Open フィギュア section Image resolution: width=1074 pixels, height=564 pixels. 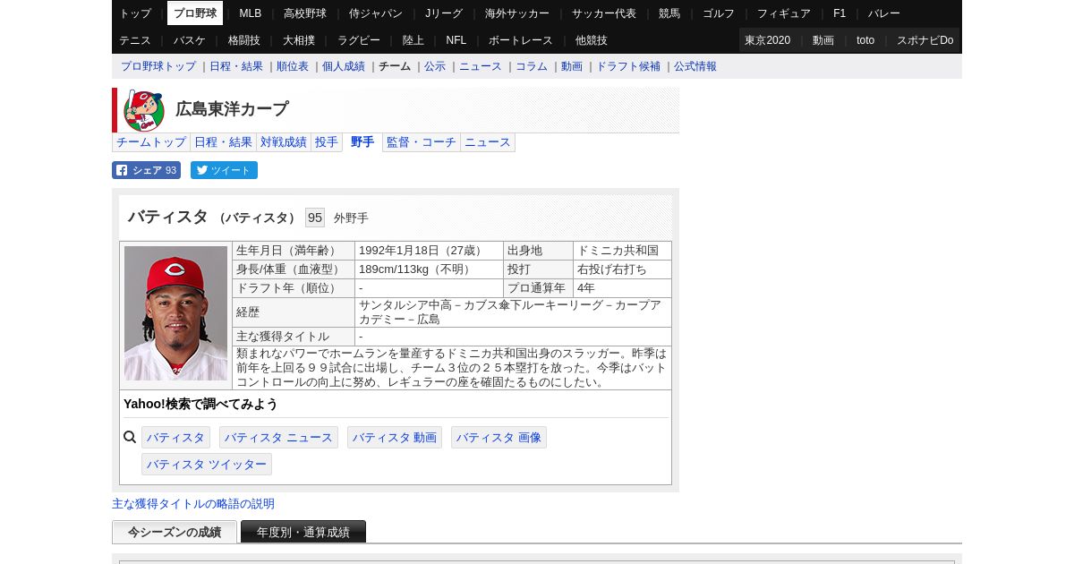pyautogui.click(x=784, y=13)
